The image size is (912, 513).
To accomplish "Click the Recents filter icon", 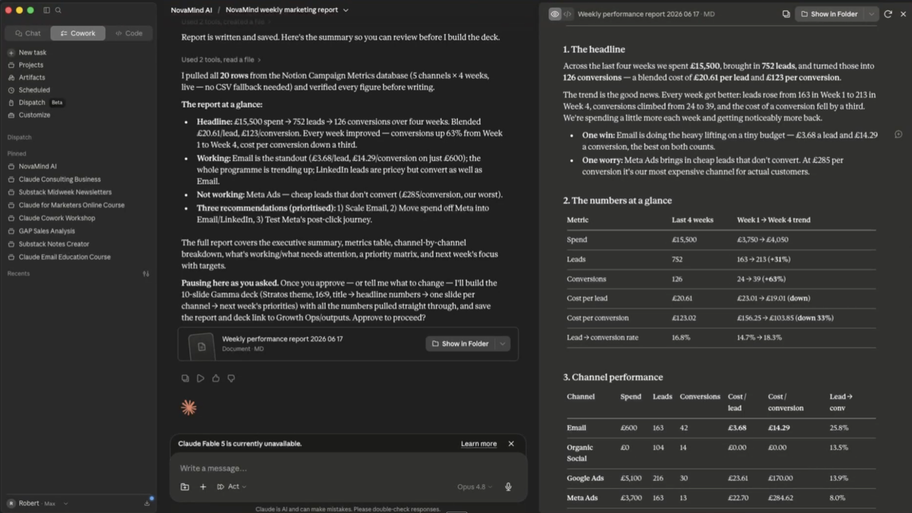I will point(146,274).
